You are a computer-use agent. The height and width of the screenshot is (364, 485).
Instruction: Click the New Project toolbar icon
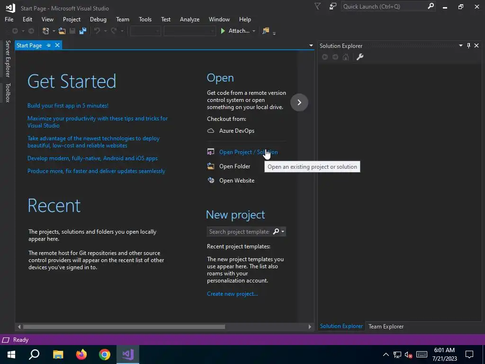click(x=46, y=31)
